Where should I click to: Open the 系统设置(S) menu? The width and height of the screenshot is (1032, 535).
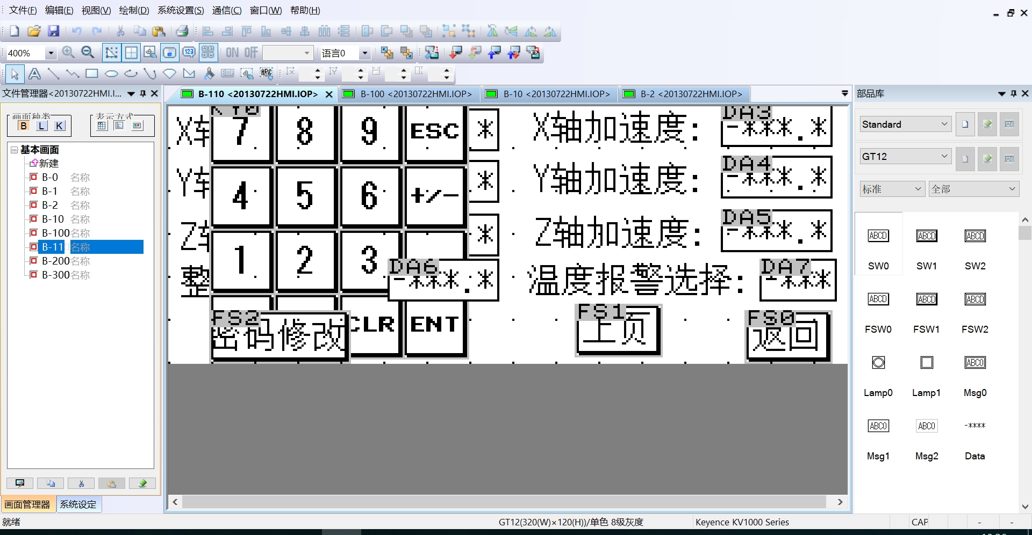pos(181,10)
